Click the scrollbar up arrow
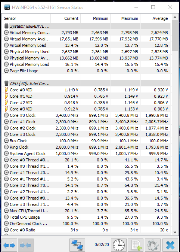 click(x=175, y=17)
